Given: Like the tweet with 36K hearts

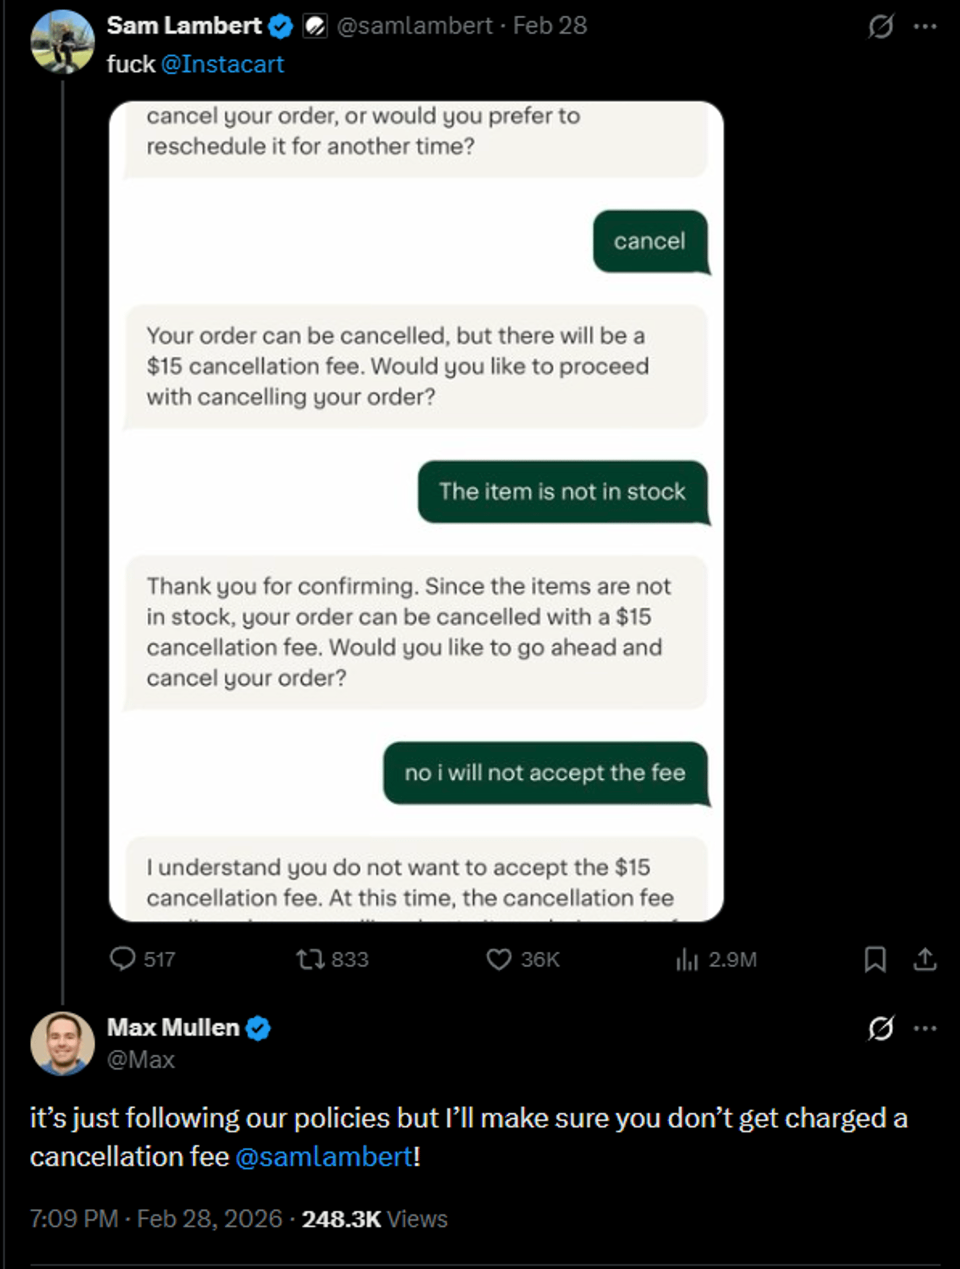Looking at the screenshot, I should 498,959.
